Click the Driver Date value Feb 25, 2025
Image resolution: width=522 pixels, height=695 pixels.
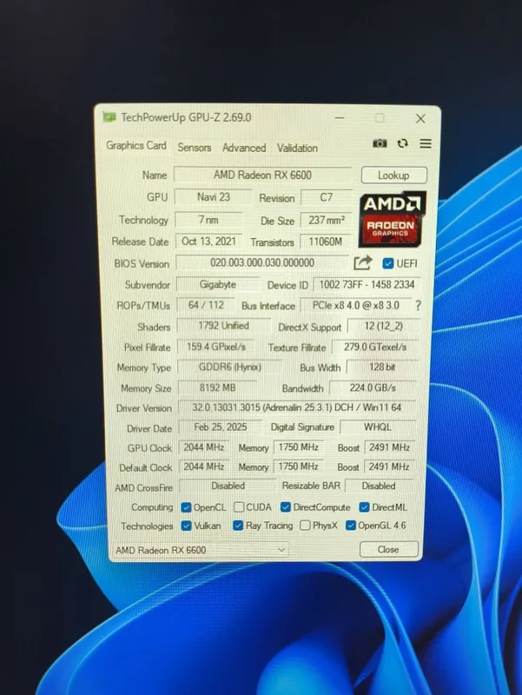pyautogui.click(x=221, y=427)
